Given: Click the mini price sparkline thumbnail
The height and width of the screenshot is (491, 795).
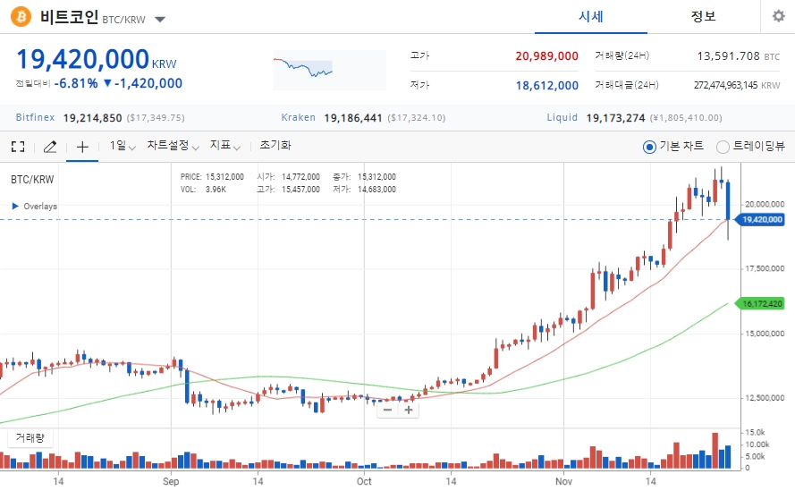Looking at the screenshot, I should [330, 70].
